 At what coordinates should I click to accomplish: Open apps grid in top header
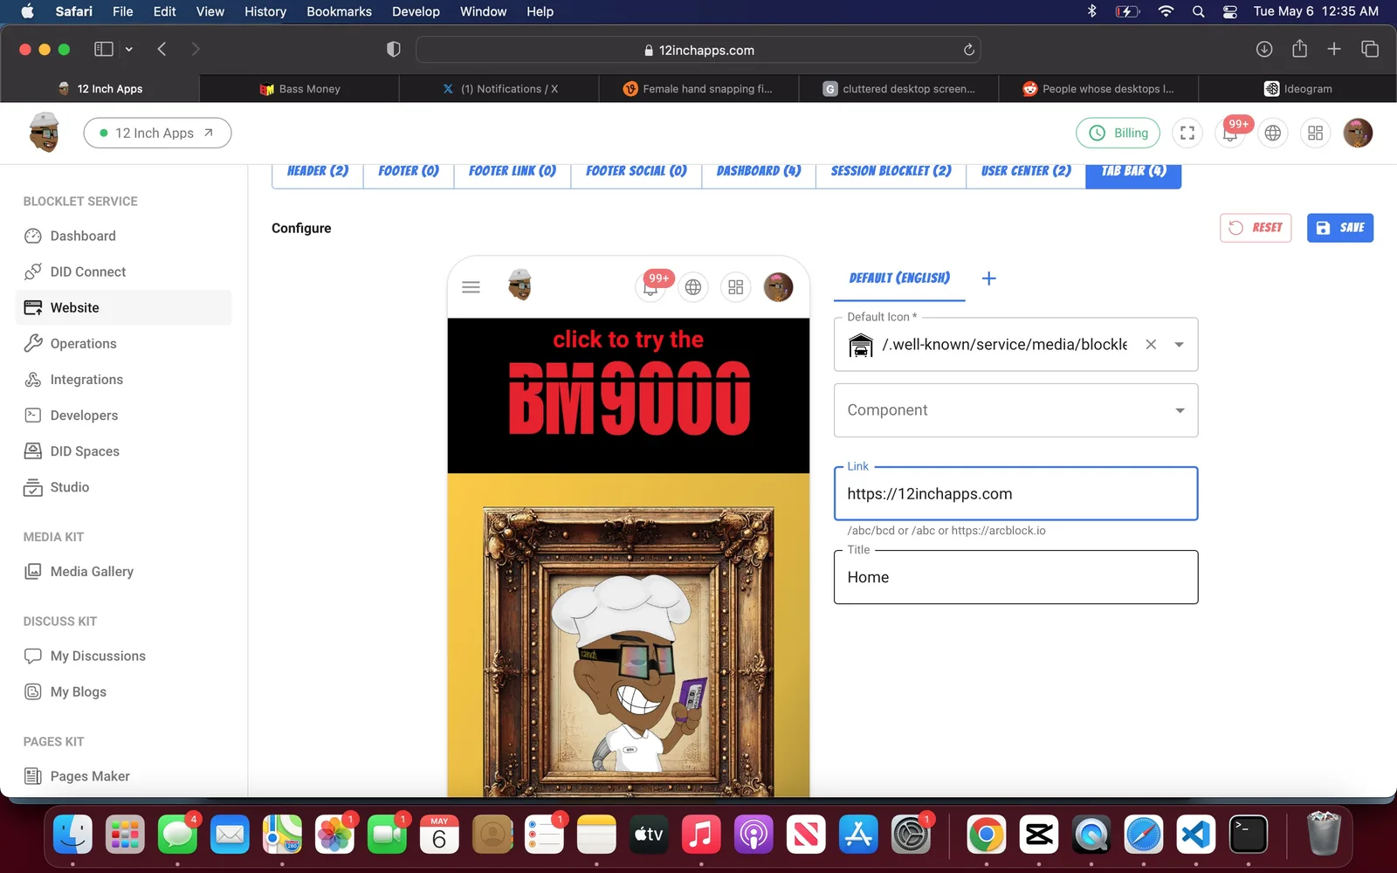[x=1316, y=133]
